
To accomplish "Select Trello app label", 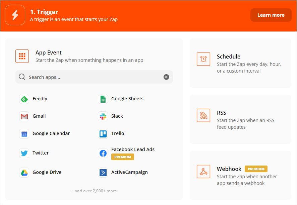I will point(118,133).
